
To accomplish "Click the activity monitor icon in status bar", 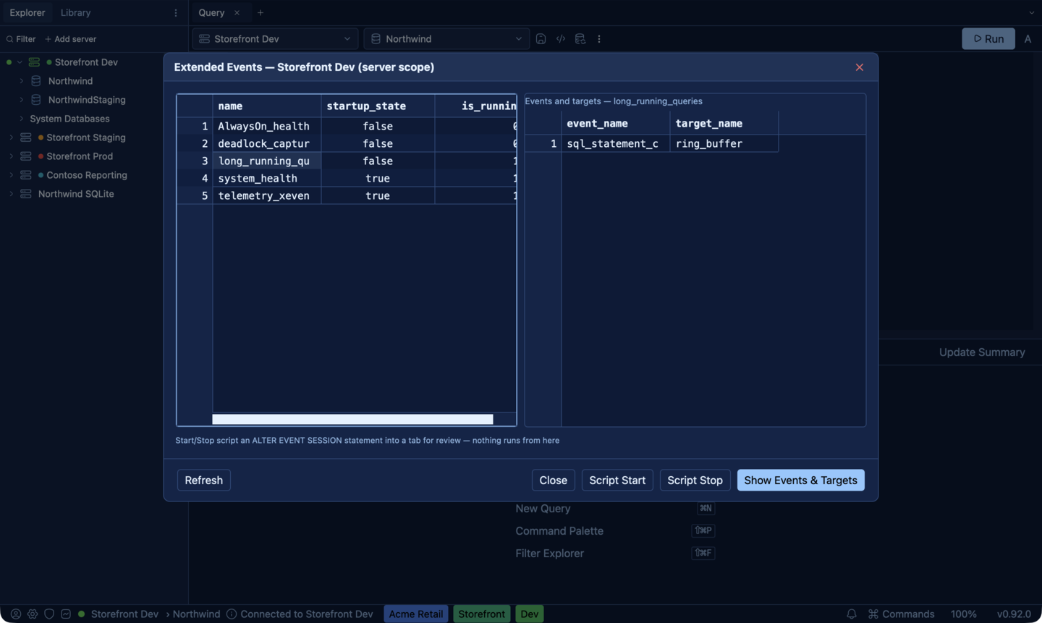I will pyautogui.click(x=66, y=614).
